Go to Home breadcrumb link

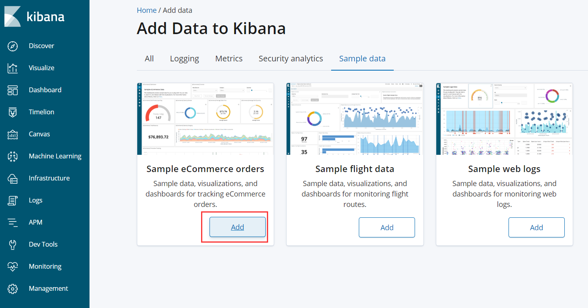tap(146, 10)
